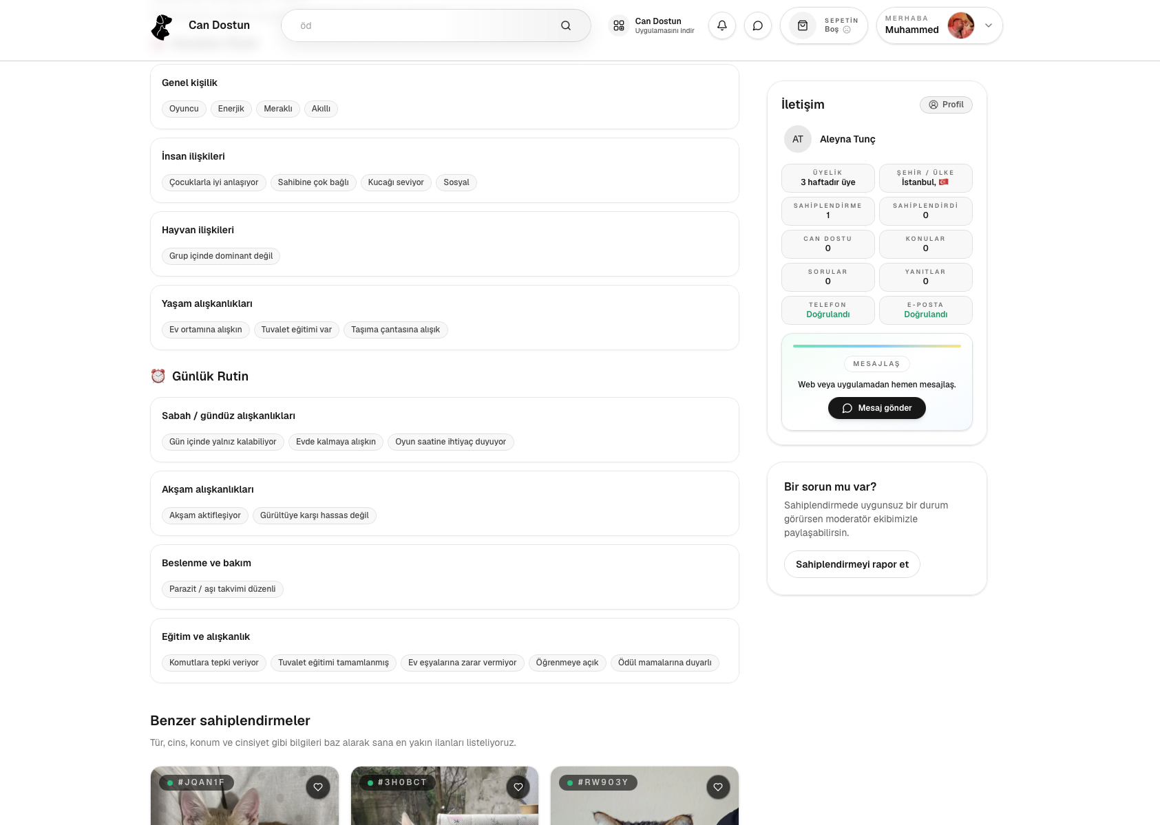Click the Şehir / Ülke İstanbul box

pos(926,178)
